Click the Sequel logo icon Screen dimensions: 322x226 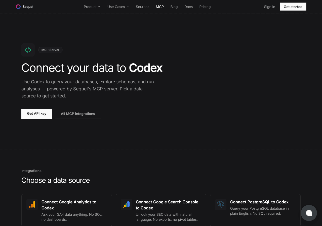pos(18,7)
